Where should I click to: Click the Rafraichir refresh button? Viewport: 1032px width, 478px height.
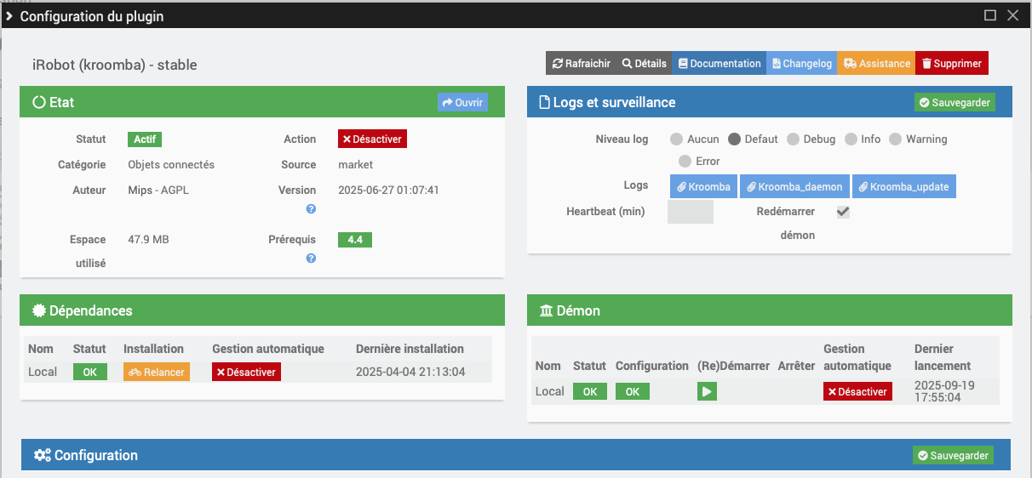[x=581, y=64]
